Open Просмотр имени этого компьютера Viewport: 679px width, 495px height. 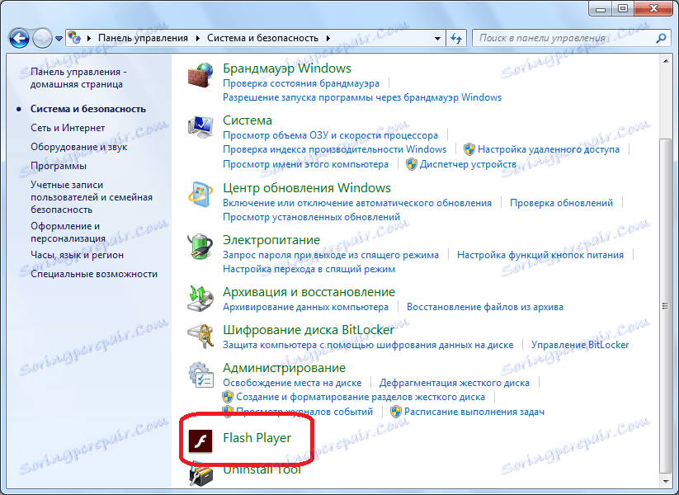pyautogui.click(x=306, y=164)
